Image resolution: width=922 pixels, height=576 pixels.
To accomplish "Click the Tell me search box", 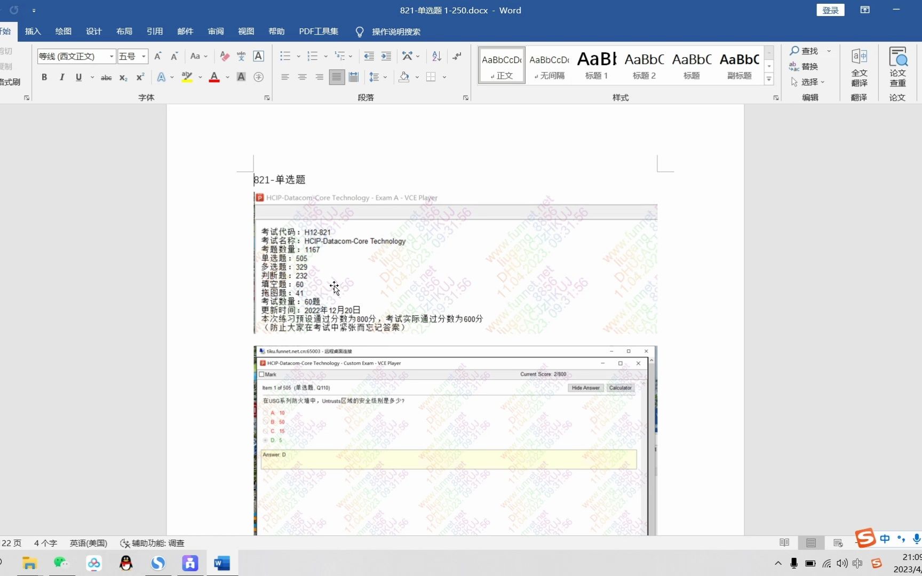I will pos(396,32).
